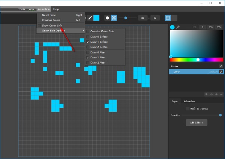The image size is (225, 159).
Task: Switch to the Animation tab in panel
Action: click(189, 101)
